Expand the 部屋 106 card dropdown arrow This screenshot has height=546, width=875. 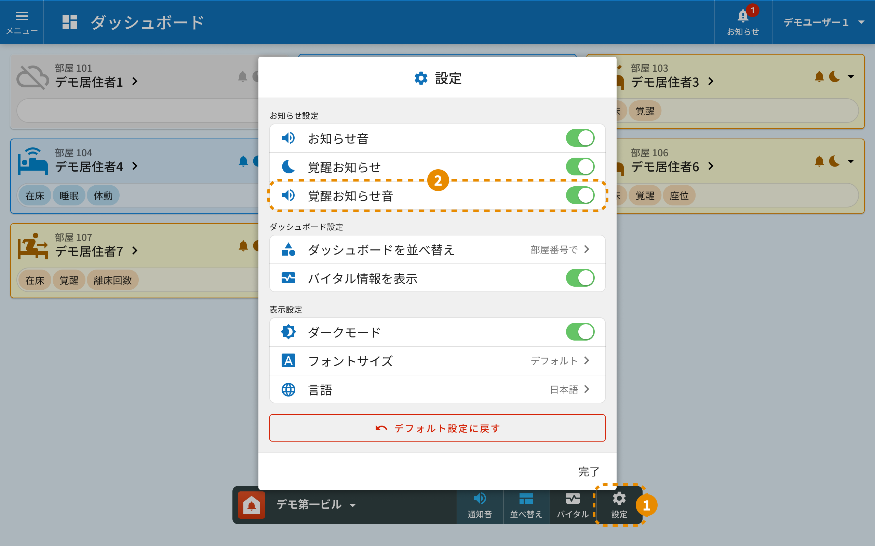851,161
